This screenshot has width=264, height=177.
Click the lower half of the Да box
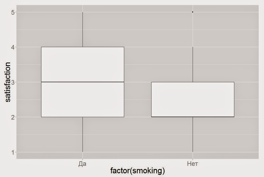pos(83,100)
